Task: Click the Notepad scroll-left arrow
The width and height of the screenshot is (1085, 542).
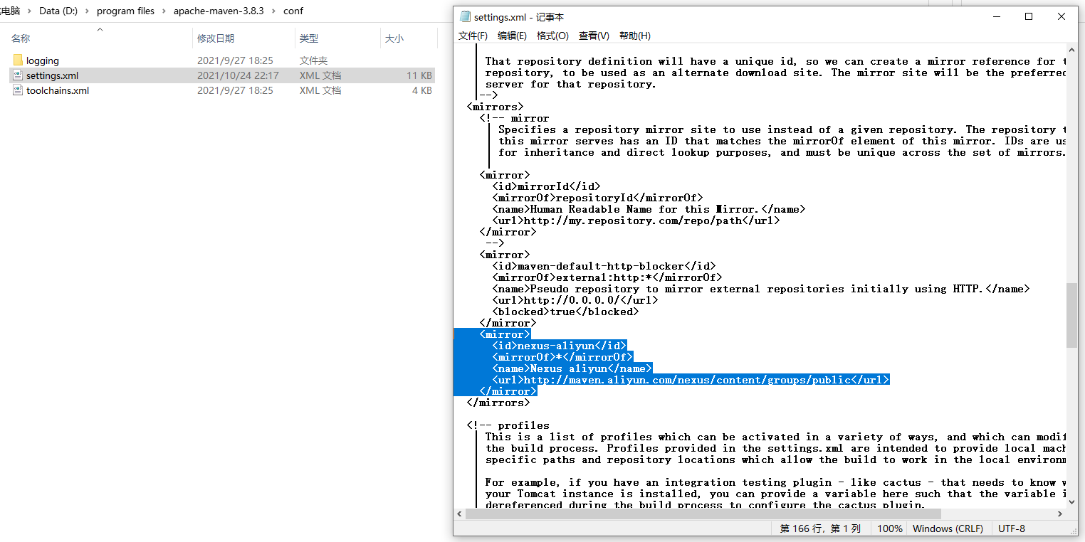Action: pyautogui.click(x=459, y=514)
